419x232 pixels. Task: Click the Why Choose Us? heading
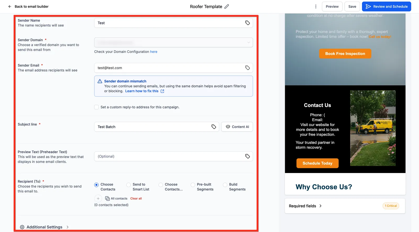[324, 187]
